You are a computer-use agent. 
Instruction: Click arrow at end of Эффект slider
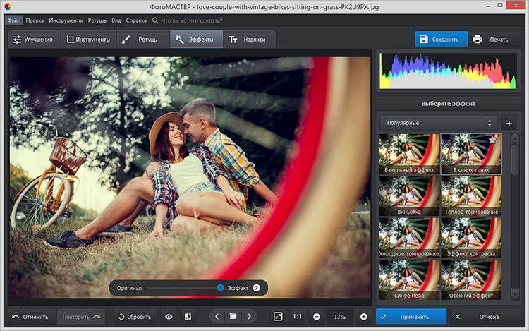(x=257, y=287)
